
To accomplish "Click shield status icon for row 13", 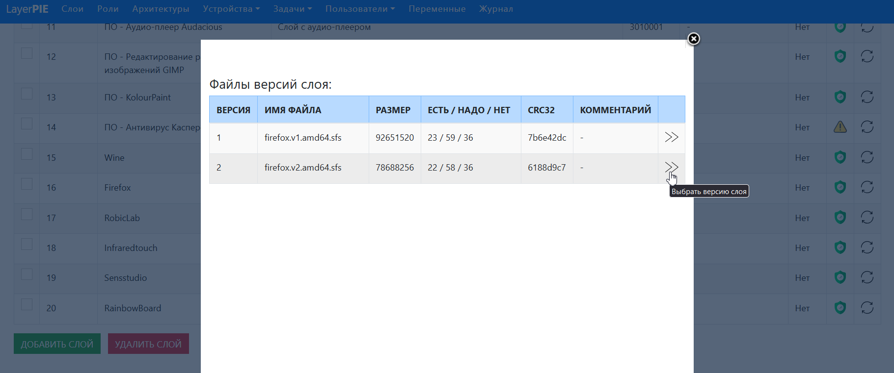I will pyautogui.click(x=840, y=97).
